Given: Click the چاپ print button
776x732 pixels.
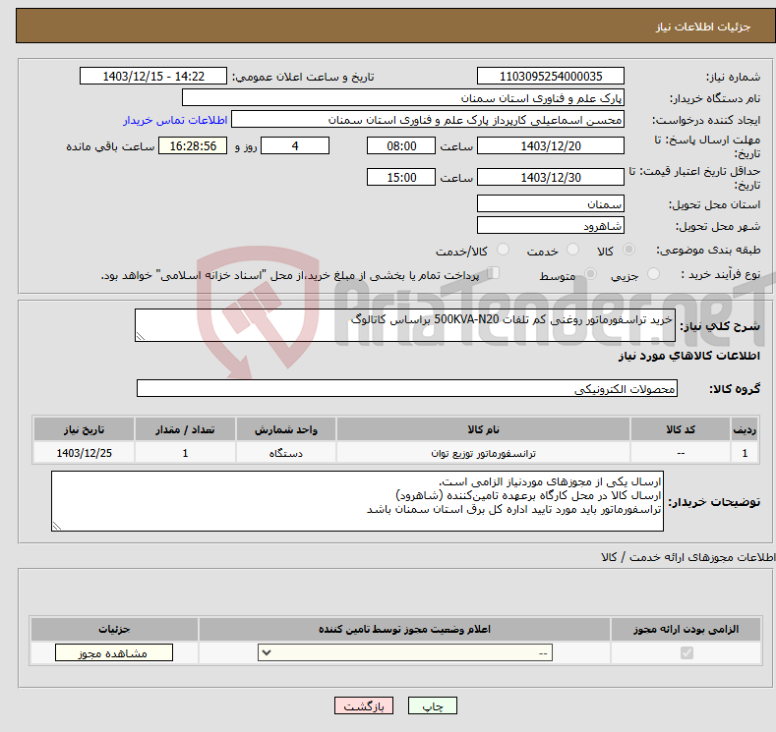Looking at the screenshot, I should coord(433,705).
